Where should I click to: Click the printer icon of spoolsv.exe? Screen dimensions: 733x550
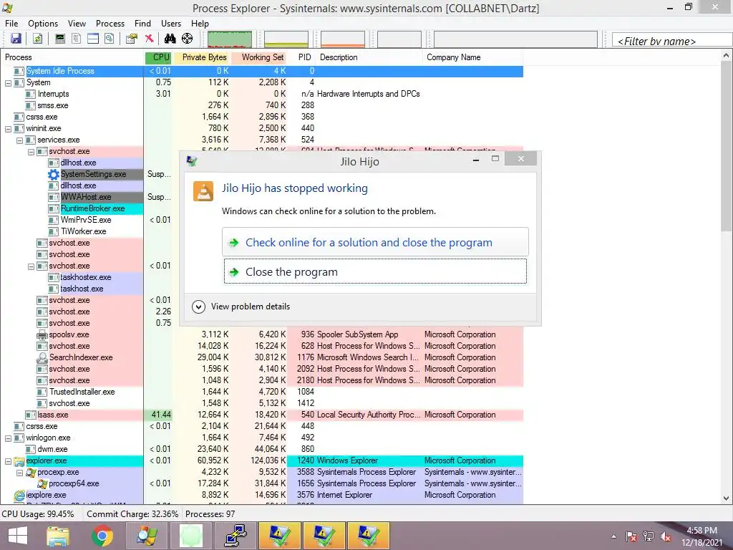click(42, 335)
